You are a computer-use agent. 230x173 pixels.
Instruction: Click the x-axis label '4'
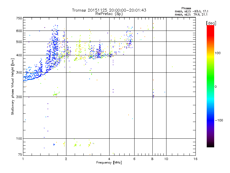point(109,159)
